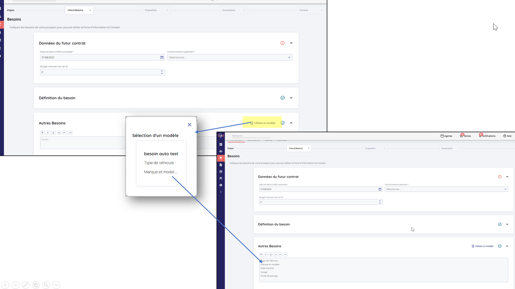
Task: Select the shopping cart sidebar icon
Action: (x=221, y=158)
